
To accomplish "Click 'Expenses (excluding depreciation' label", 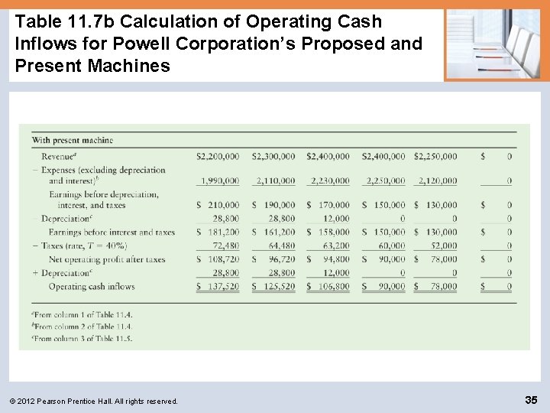I will click(x=103, y=170).
